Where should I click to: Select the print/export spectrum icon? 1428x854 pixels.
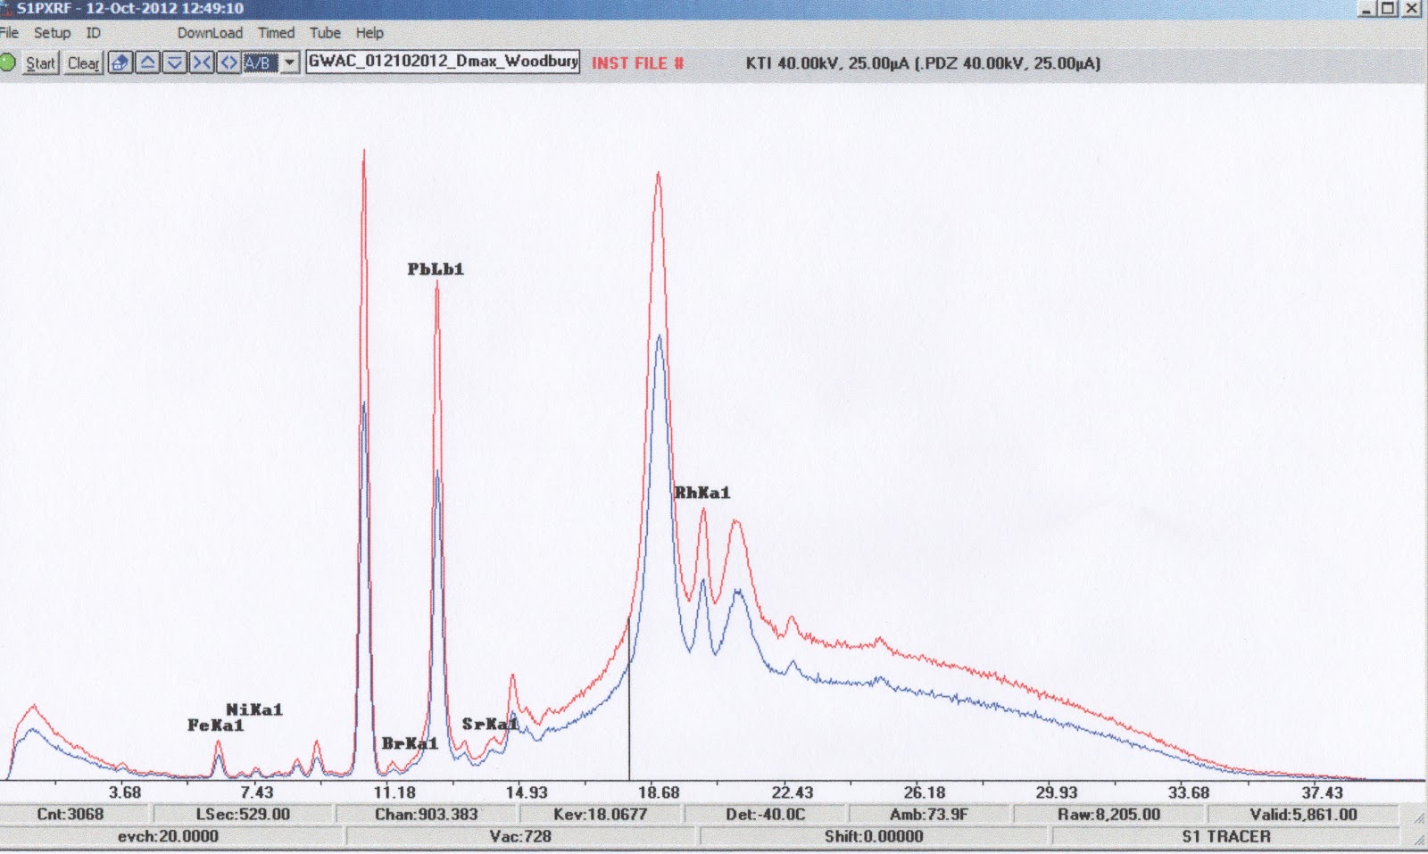(119, 62)
